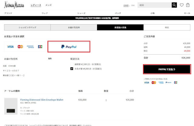Click the discount -¥4,000 value
This screenshot has width=194, height=126.
187,51
